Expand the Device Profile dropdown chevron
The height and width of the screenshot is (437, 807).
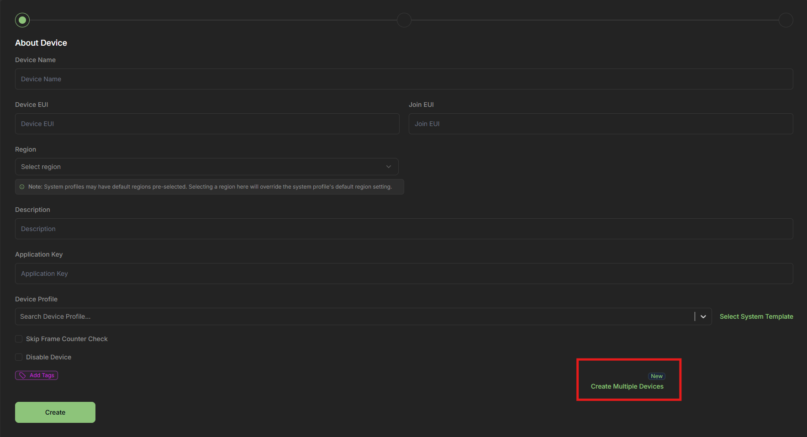click(703, 316)
